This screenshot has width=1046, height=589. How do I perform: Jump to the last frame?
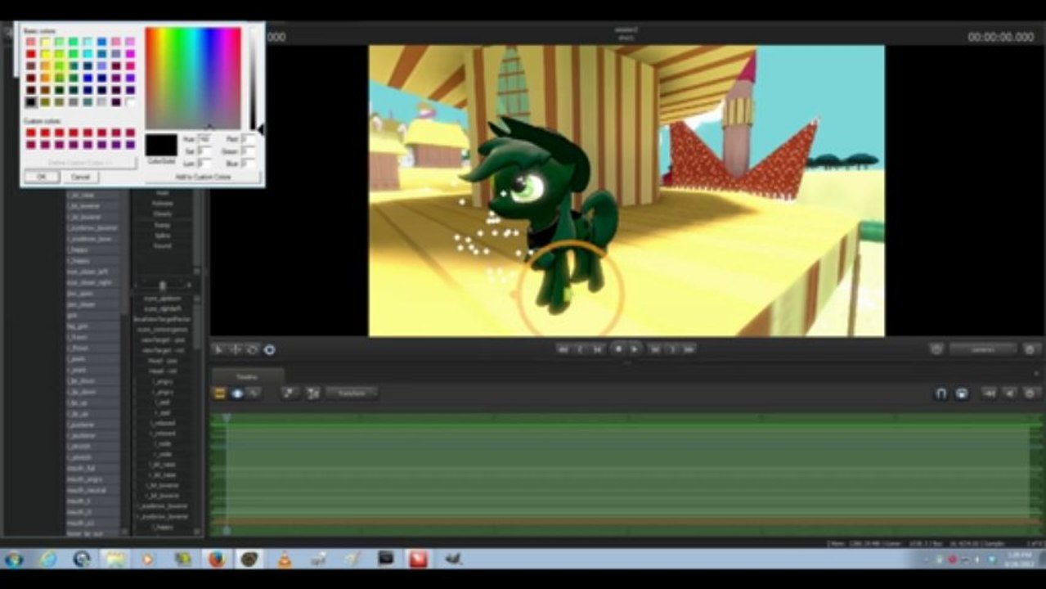(x=689, y=349)
